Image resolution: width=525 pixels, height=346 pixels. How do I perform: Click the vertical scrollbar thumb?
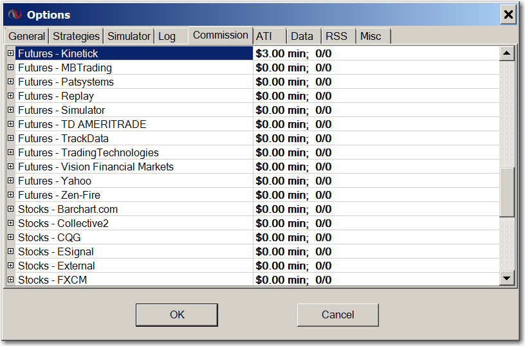click(506, 192)
